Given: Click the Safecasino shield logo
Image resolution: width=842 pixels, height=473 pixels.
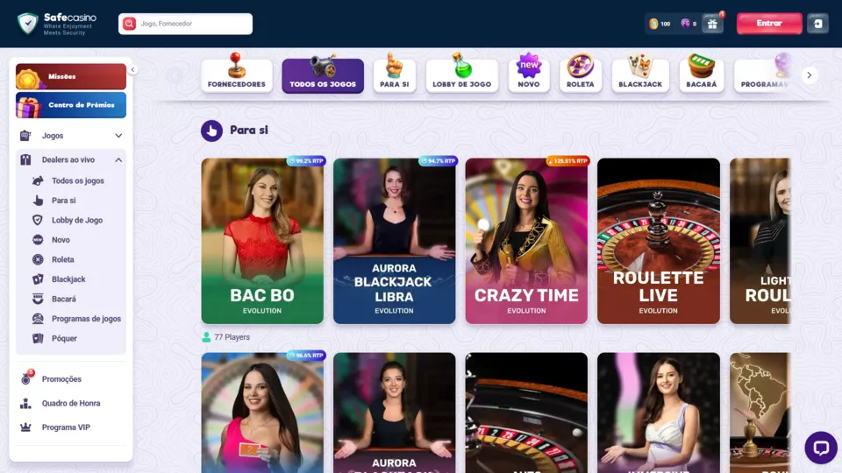Looking at the screenshot, I should point(27,24).
